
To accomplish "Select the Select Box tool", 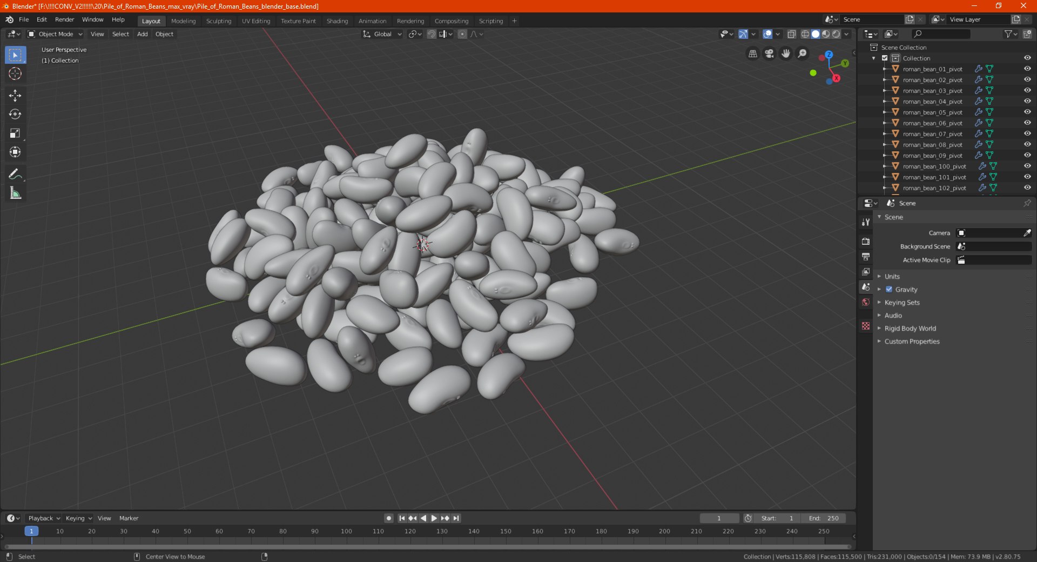I will pos(15,55).
